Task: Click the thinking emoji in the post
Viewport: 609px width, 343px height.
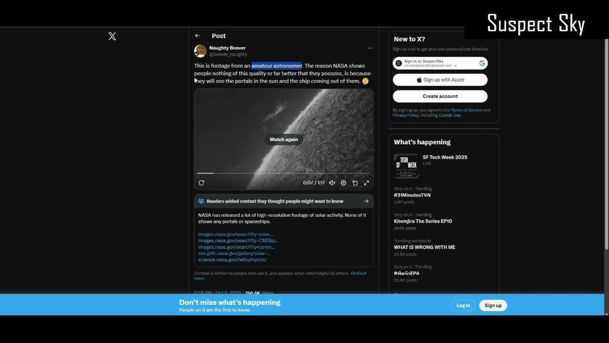Action: click(x=365, y=81)
